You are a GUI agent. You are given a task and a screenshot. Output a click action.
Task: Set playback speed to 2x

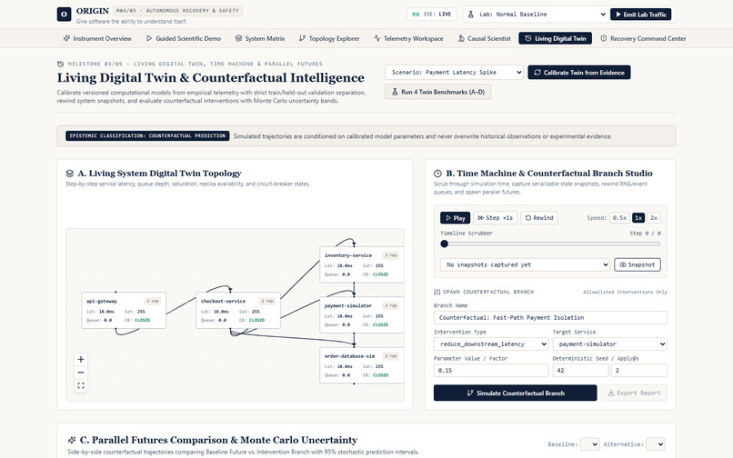point(654,218)
